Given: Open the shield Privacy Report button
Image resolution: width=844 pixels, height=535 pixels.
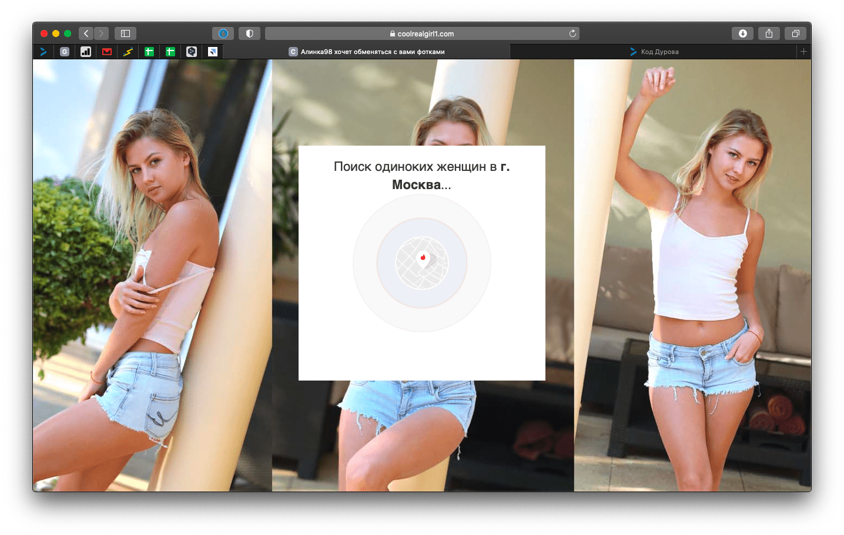Looking at the screenshot, I should coord(249,33).
